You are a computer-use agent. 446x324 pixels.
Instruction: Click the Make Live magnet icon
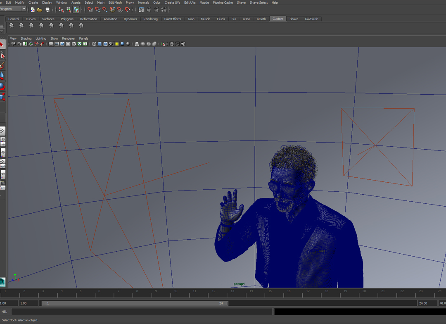click(127, 10)
